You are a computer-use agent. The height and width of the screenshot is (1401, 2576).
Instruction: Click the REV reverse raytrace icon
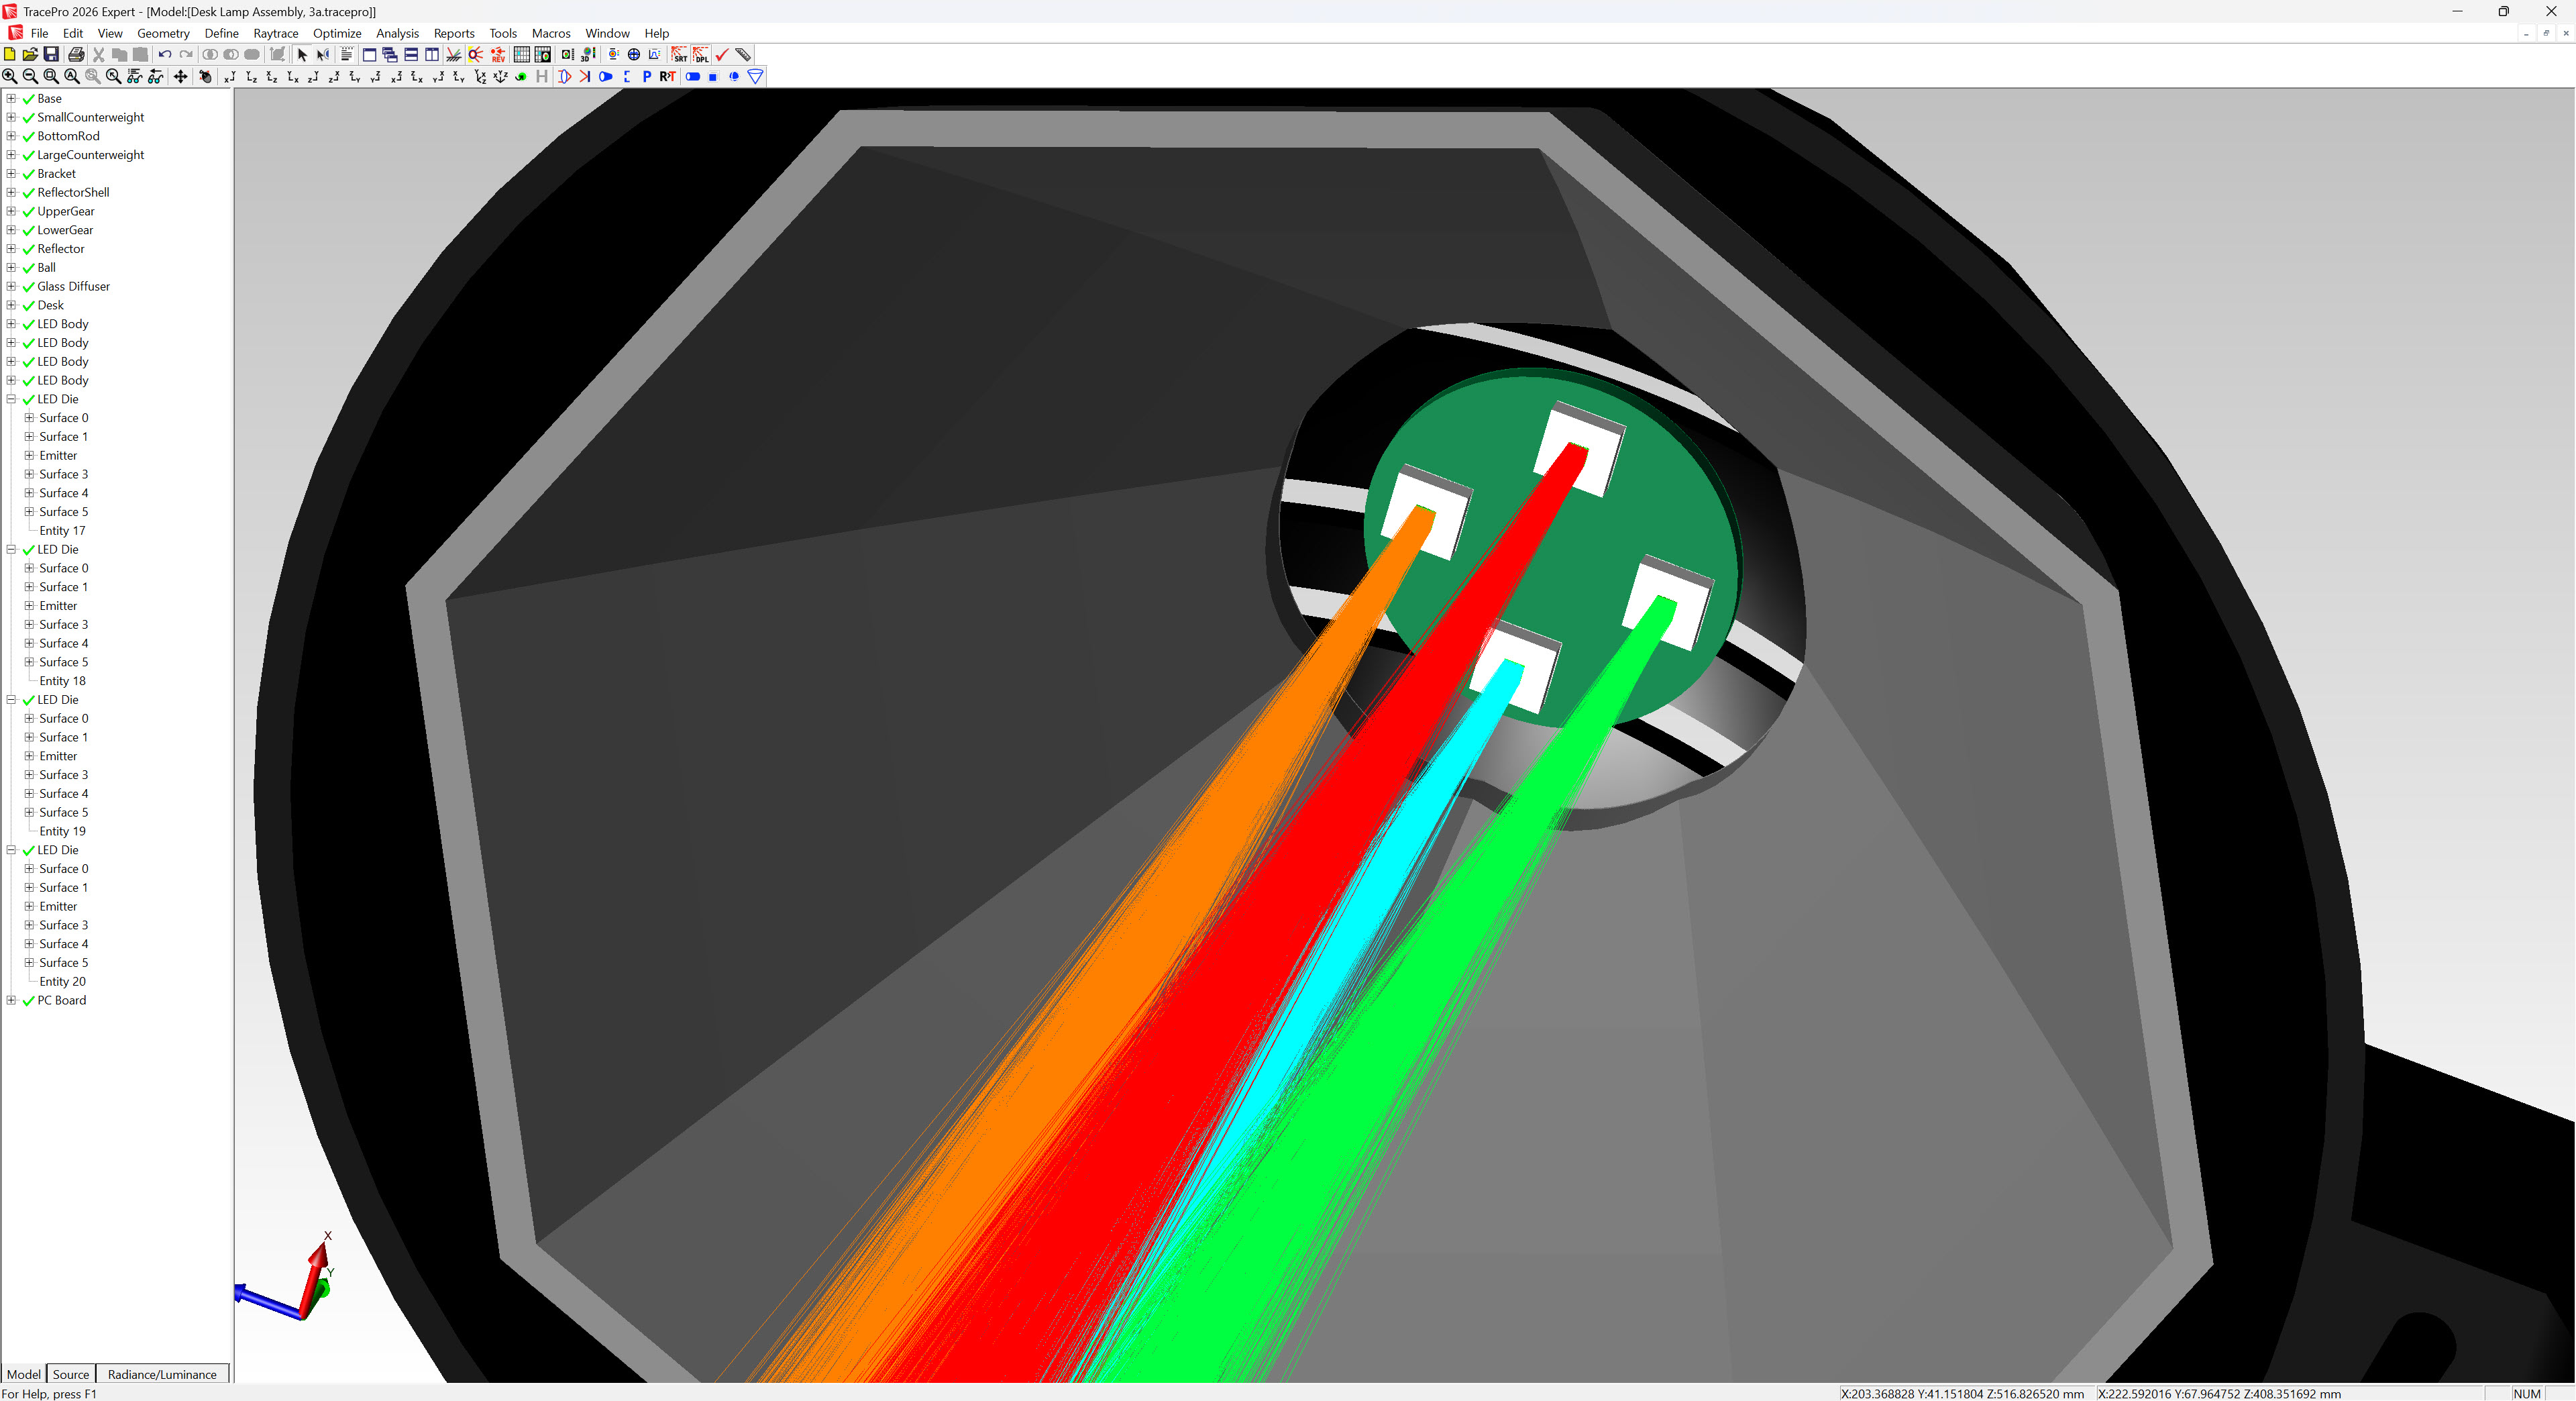[x=498, y=55]
